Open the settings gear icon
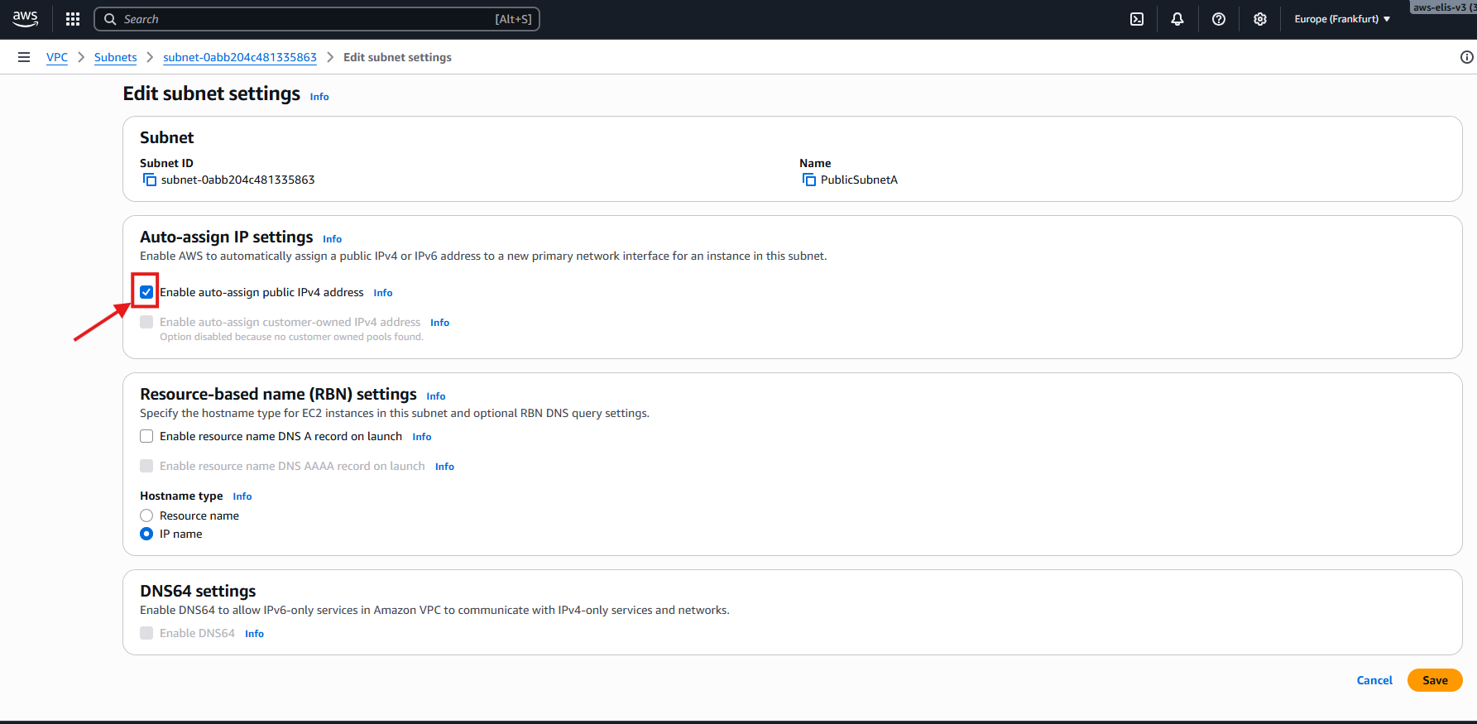 point(1259,19)
